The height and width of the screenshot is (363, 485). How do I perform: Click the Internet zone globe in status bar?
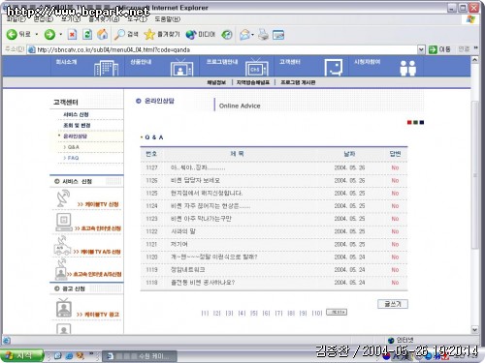(391, 340)
